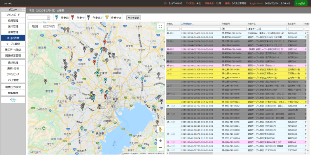Screen dimensions: 311x155
Task: Toggle the map fullscreen icon
Action: [160, 26]
